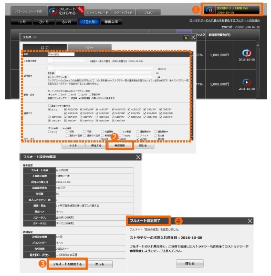Click the green window icon in フルオート dialog header
Screen dimensions: 271x276
click(186, 37)
